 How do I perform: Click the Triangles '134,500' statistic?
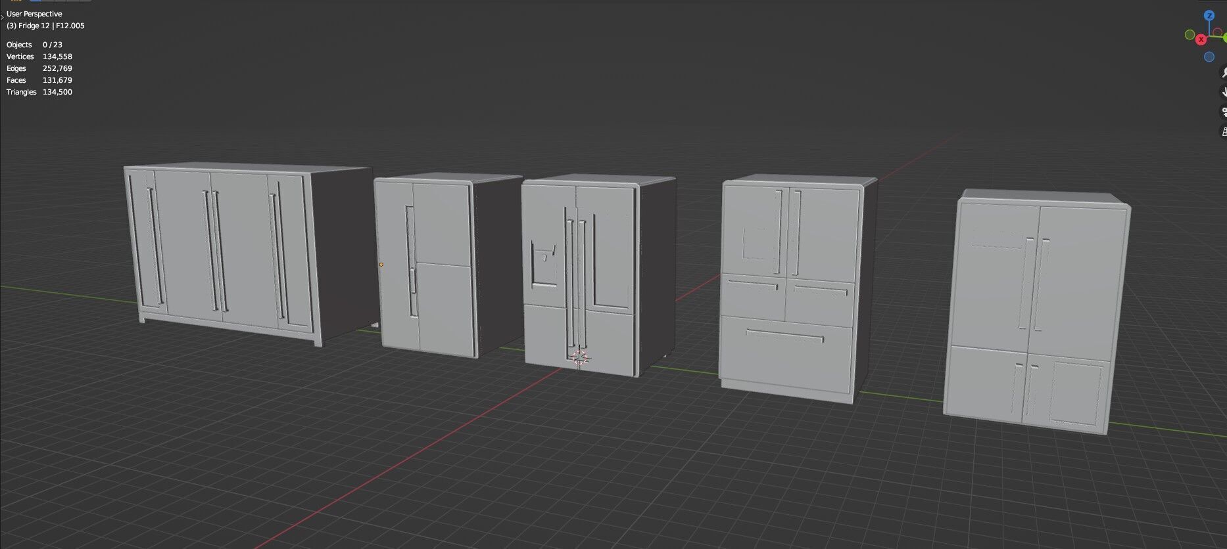point(57,92)
